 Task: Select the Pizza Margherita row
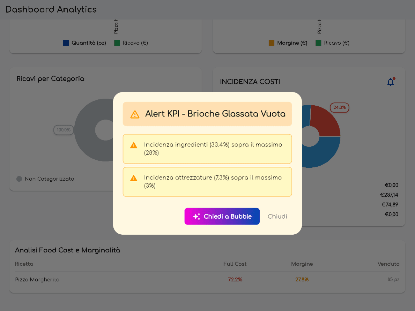[37, 279]
